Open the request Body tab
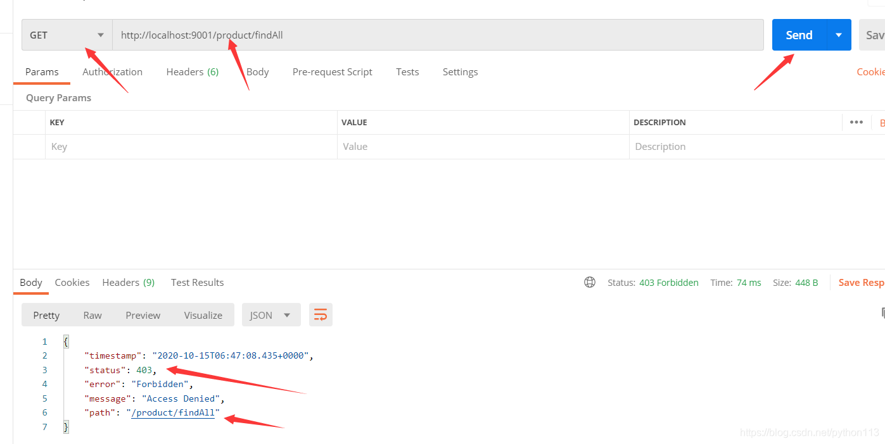The height and width of the screenshot is (444, 885). [x=257, y=72]
